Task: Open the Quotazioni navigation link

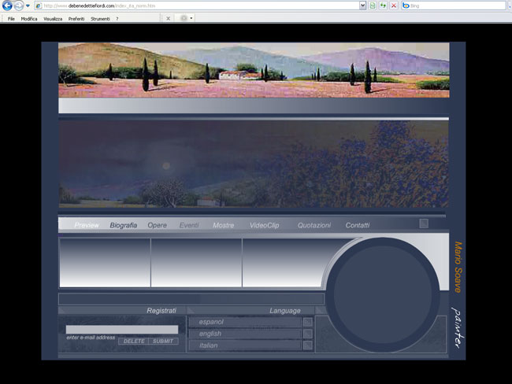Action: pos(314,225)
